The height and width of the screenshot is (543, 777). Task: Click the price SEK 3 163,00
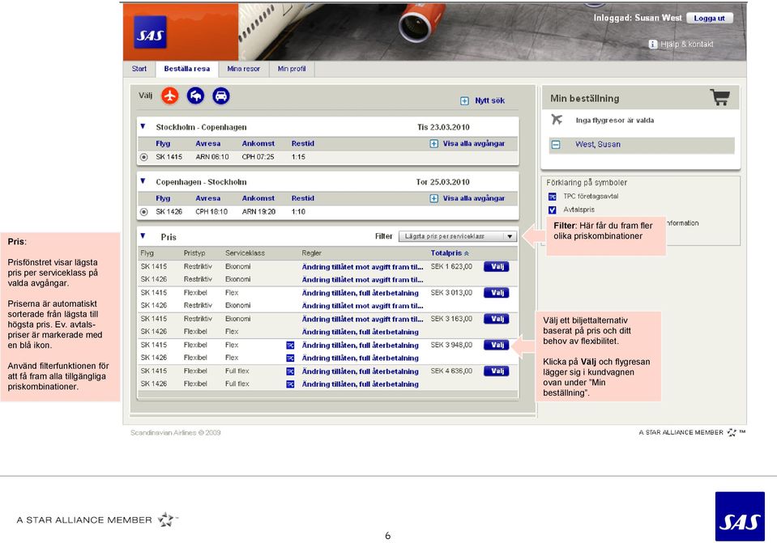[x=451, y=319]
